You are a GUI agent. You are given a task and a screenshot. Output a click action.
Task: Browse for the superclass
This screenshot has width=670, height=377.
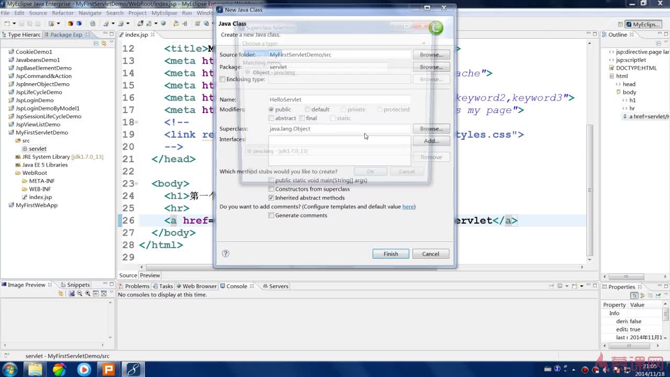(431, 129)
